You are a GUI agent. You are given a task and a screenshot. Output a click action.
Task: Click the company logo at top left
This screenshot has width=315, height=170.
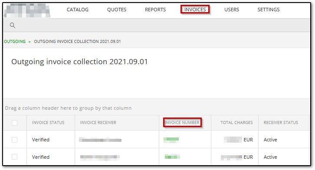[27, 10]
